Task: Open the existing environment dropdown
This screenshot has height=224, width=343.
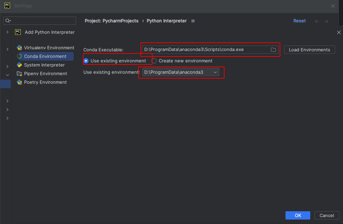Action: click(x=215, y=72)
